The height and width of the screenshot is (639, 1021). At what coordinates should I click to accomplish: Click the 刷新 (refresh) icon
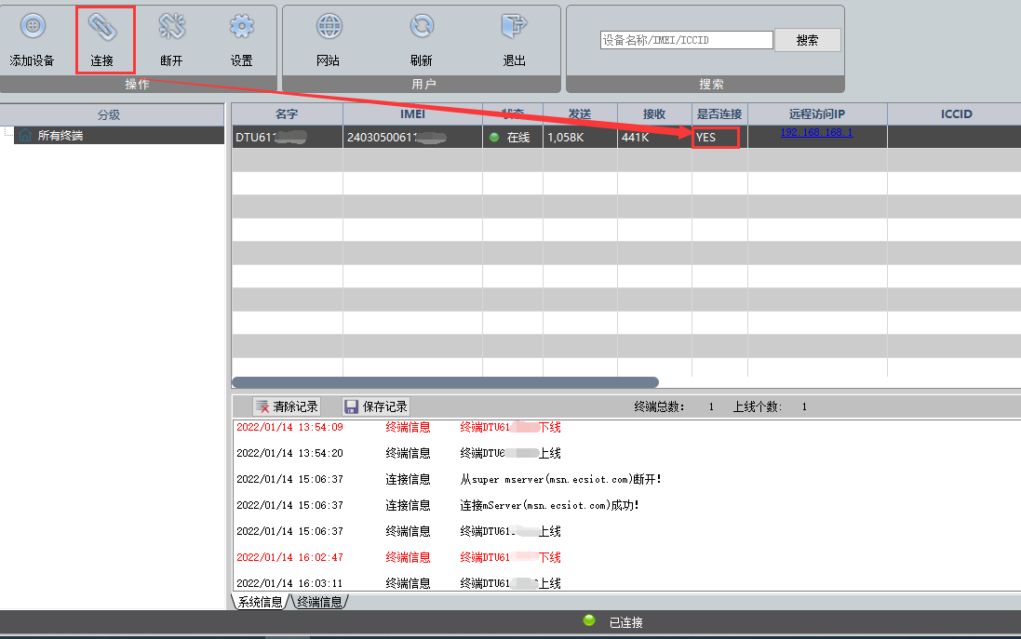tap(422, 27)
